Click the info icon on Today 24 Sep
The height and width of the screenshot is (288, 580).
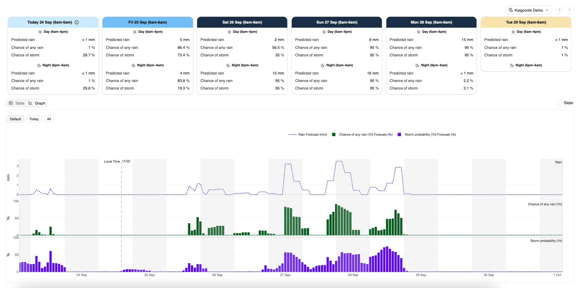(77, 22)
